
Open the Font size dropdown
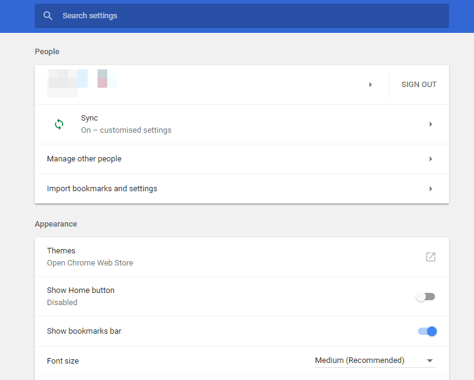pyautogui.click(x=376, y=361)
